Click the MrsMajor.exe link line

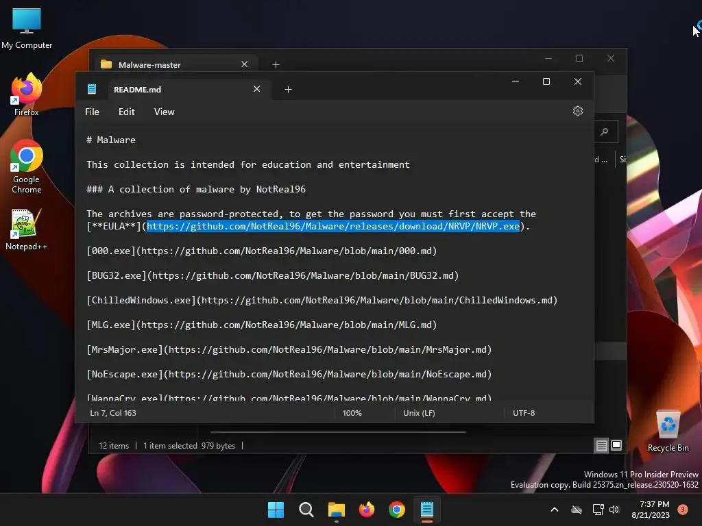[x=289, y=349]
